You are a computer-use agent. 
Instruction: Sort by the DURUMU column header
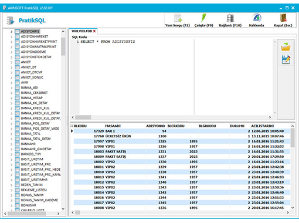(237, 126)
